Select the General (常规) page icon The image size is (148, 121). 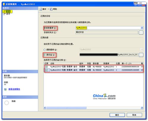4,11
